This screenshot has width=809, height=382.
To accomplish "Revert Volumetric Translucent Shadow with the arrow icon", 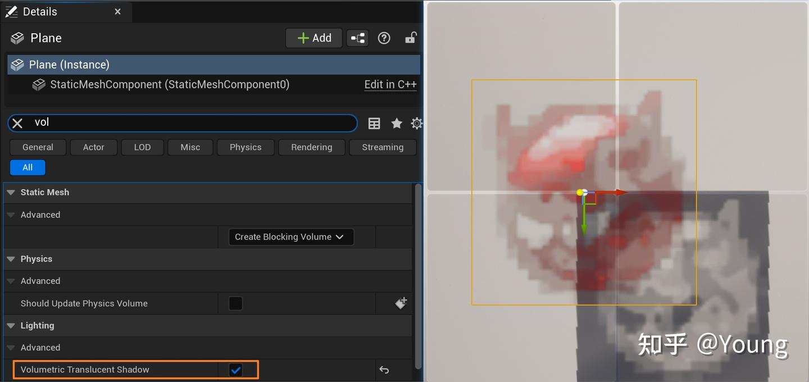I will [x=384, y=370].
